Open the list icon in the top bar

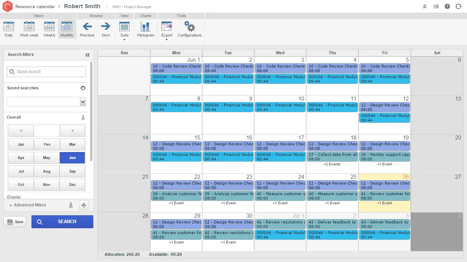tap(436, 6)
